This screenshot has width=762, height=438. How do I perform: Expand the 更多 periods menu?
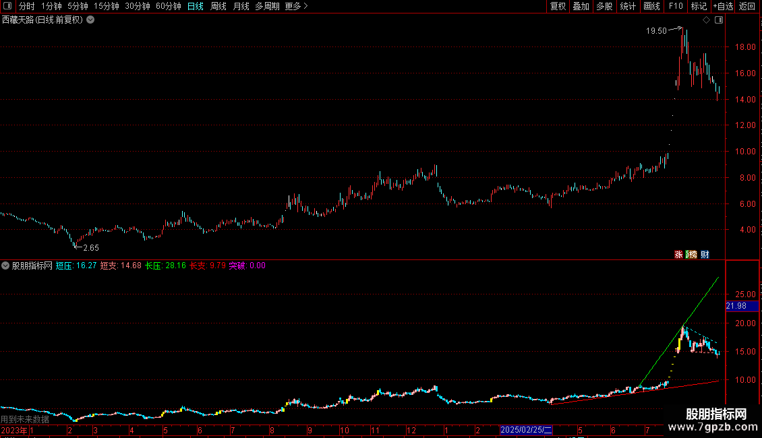pyautogui.click(x=296, y=6)
